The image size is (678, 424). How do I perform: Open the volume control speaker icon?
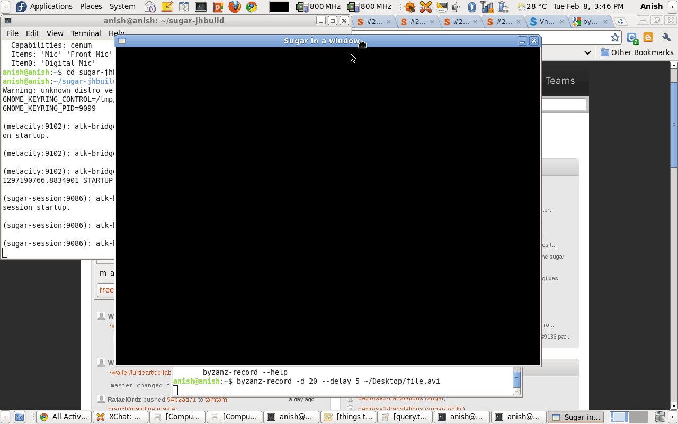coord(456,7)
